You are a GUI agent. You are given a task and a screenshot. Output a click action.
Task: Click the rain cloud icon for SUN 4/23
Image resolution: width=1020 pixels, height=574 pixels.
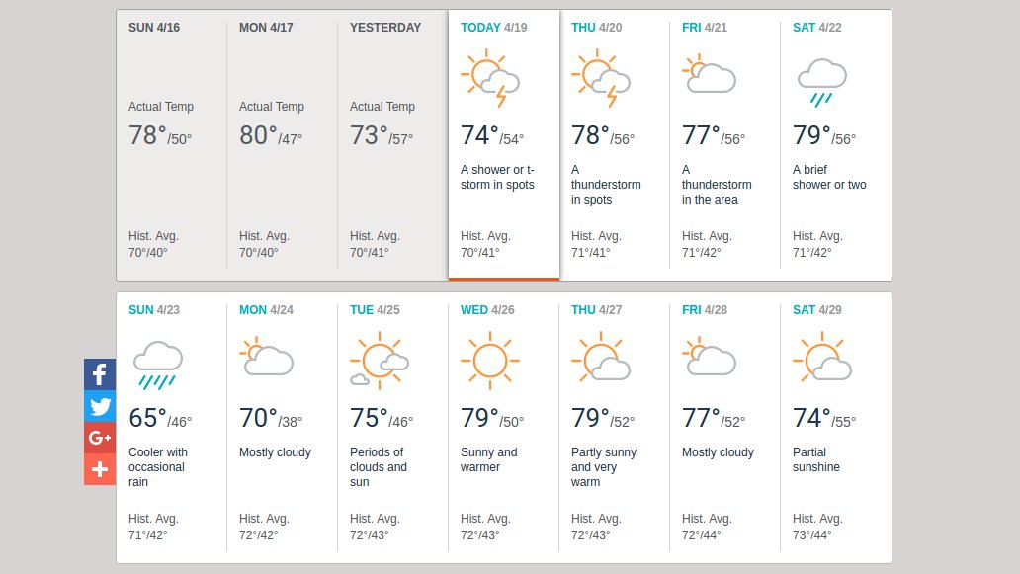click(x=157, y=364)
